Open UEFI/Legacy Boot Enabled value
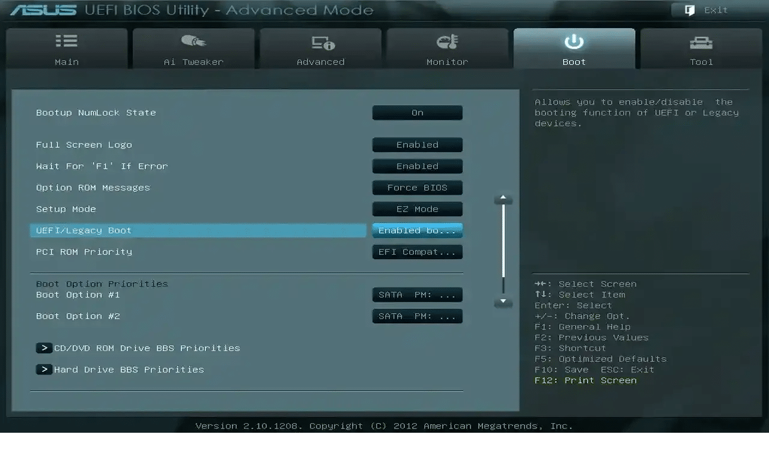The height and width of the screenshot is (467, 769). 418,230
